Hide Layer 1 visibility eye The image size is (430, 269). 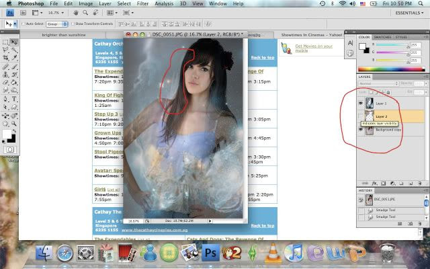[x=361, y=104]
